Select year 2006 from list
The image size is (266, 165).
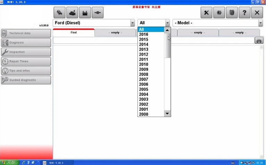(151, 84)
